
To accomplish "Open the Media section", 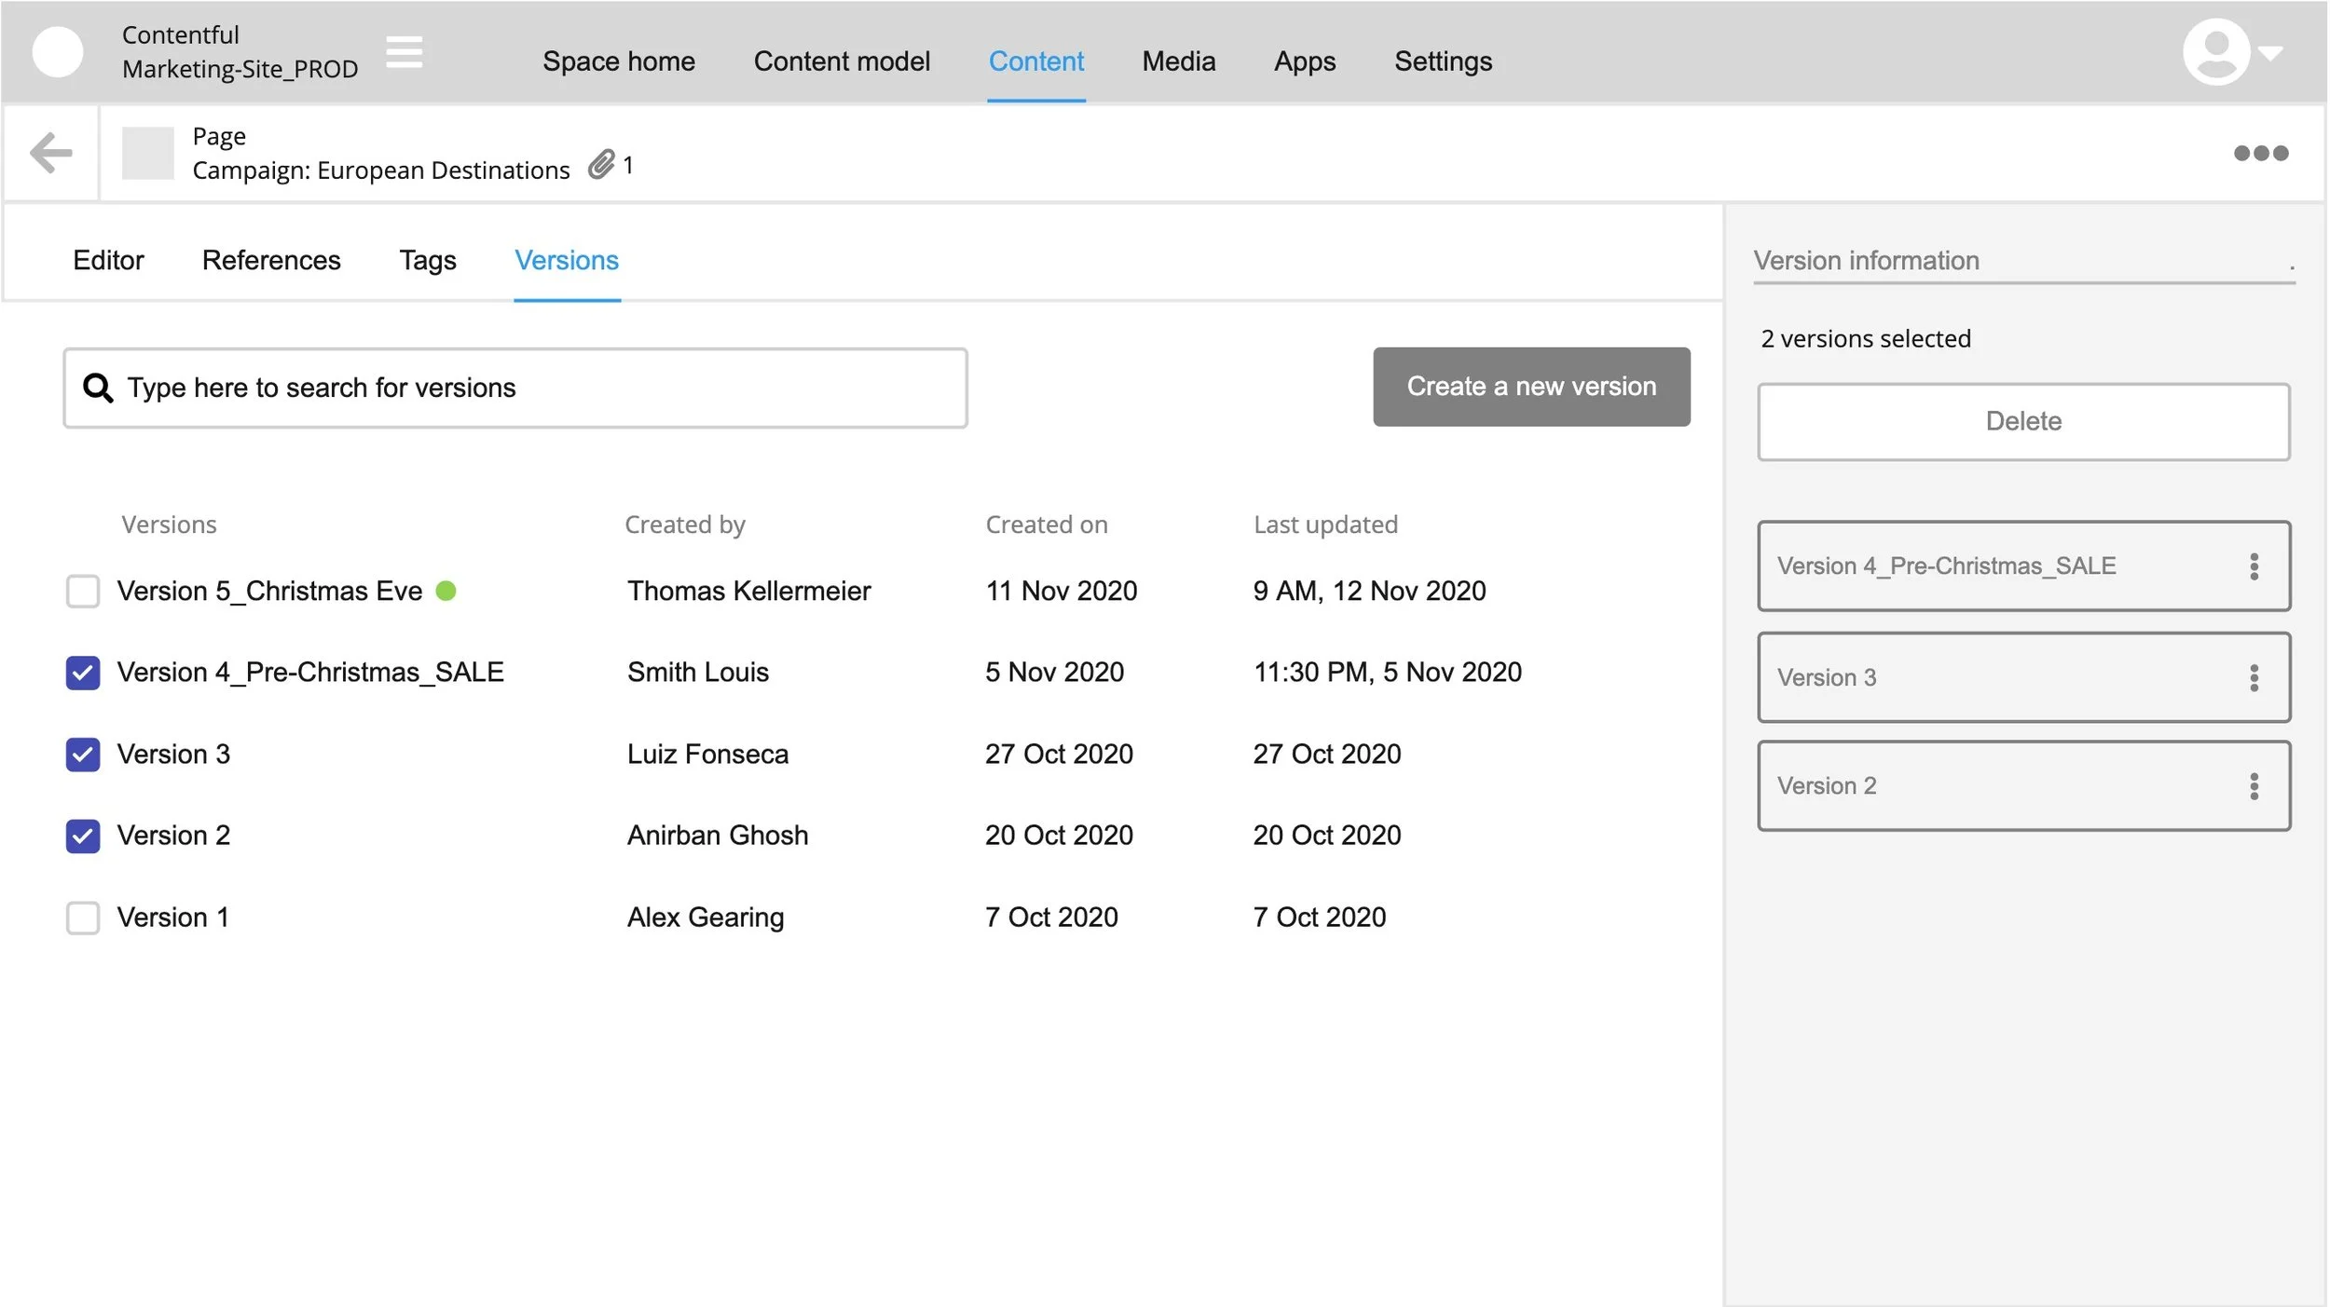I will (1179, 61).
